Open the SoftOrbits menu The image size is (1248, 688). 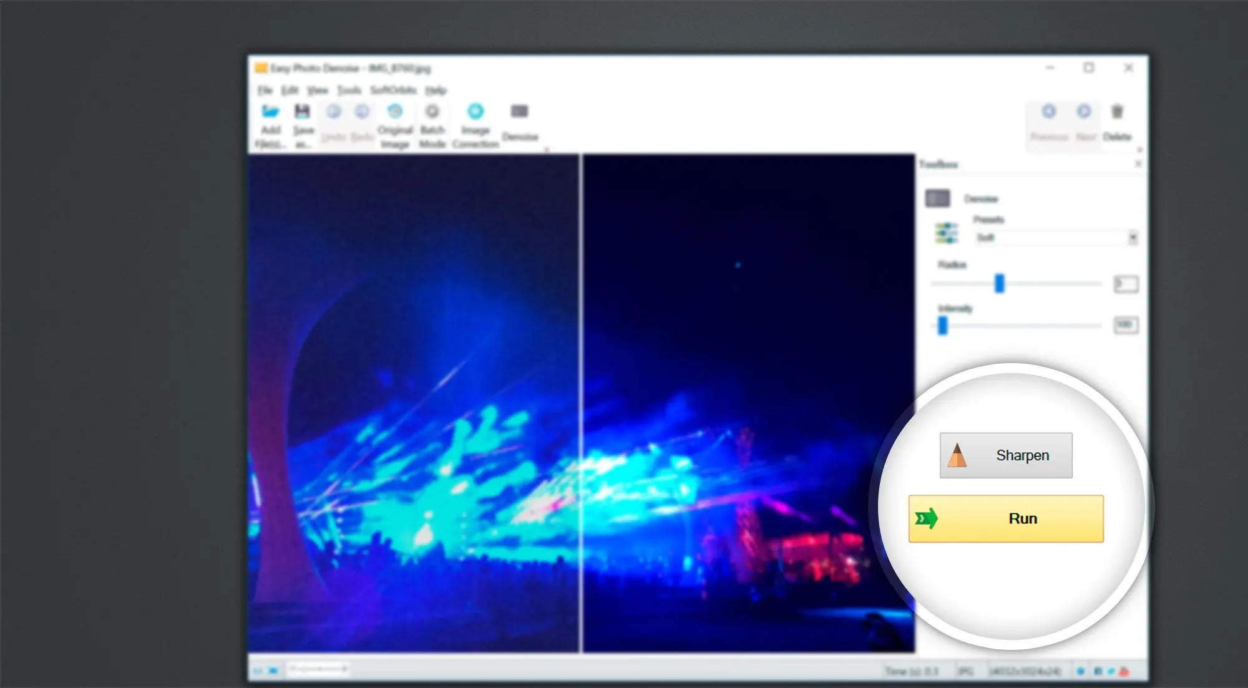pyautogui.click(x=393, y=90)
